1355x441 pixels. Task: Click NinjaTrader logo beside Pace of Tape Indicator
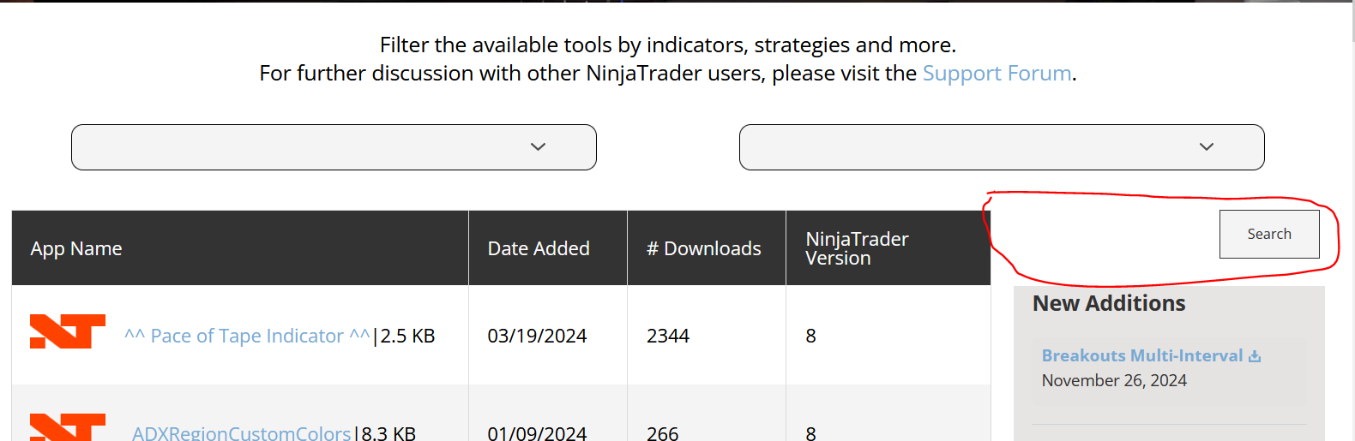point(67,331)
